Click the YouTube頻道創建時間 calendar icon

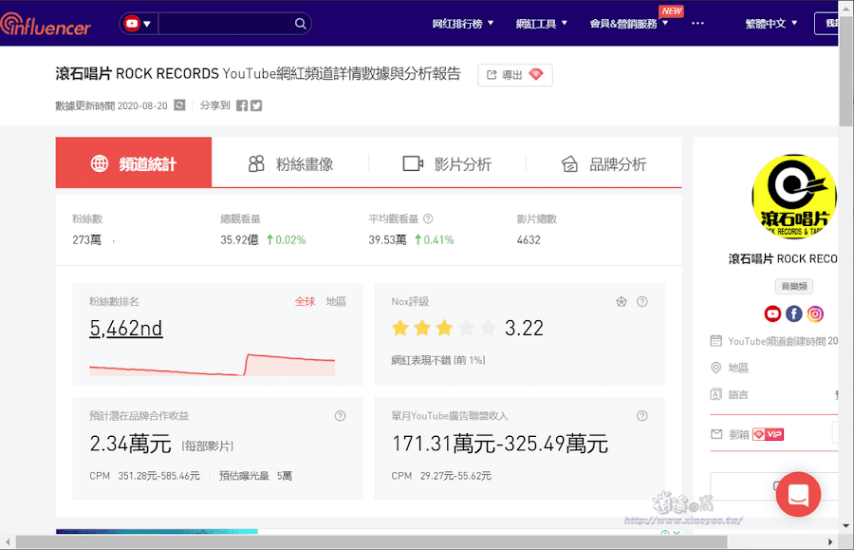pos(716,341)
